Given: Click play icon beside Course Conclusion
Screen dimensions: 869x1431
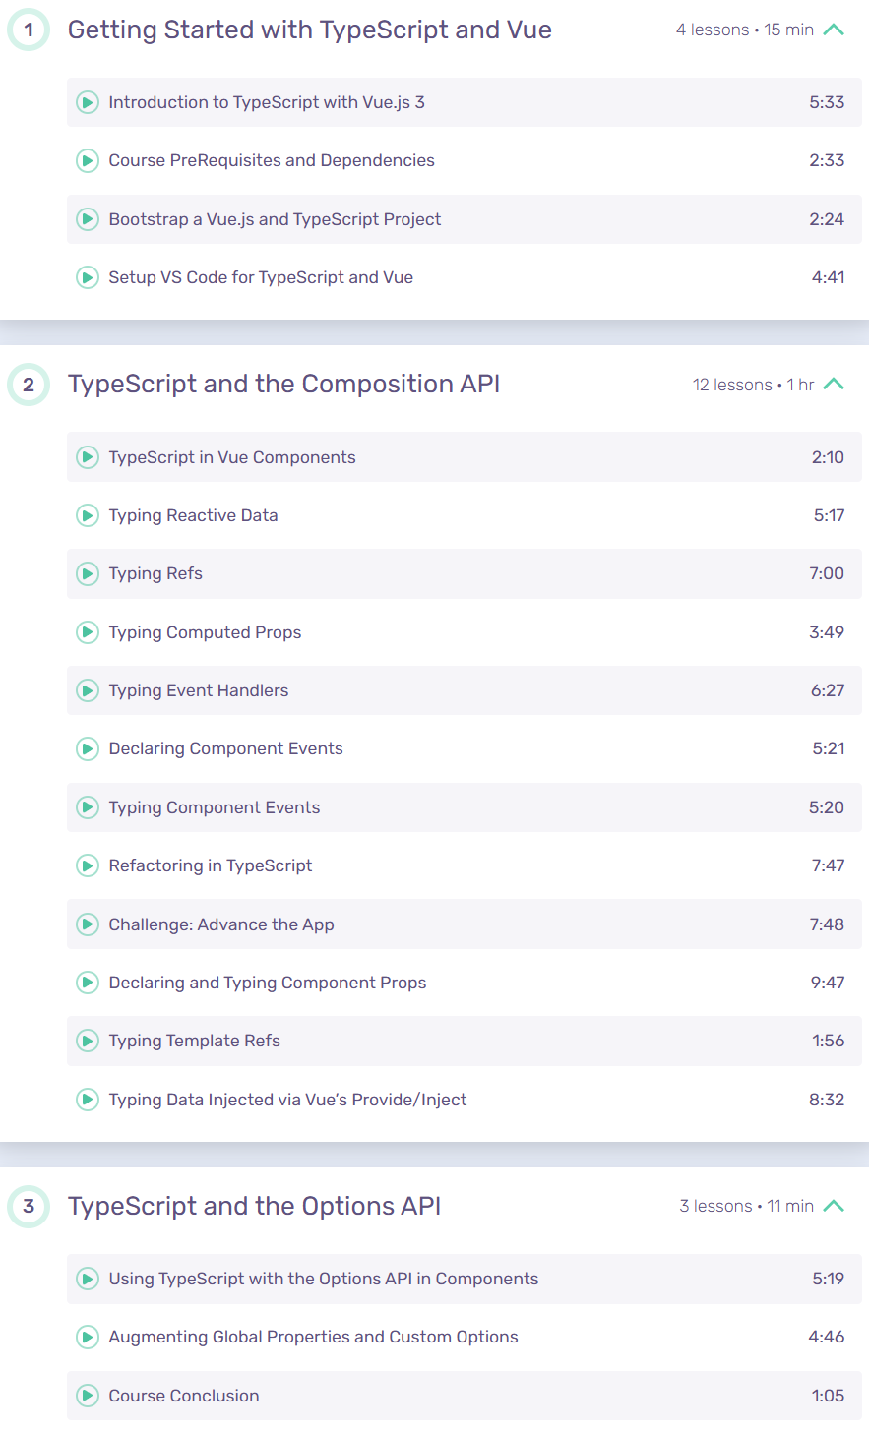Looking at the screenshot, I should 88,1396.
